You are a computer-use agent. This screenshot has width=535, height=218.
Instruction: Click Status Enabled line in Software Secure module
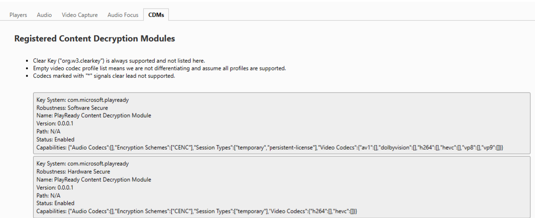(x=55, y=140)
